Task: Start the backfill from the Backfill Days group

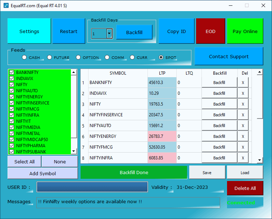Action: coord(134,32)
